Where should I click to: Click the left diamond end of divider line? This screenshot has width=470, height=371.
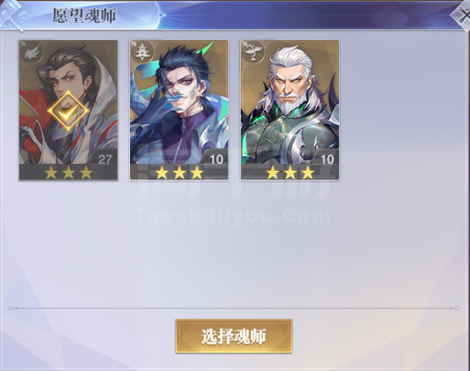click(x=11, y=308)
